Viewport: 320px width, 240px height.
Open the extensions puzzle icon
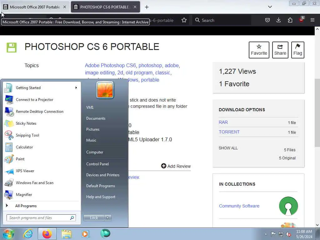pos(290,20)
